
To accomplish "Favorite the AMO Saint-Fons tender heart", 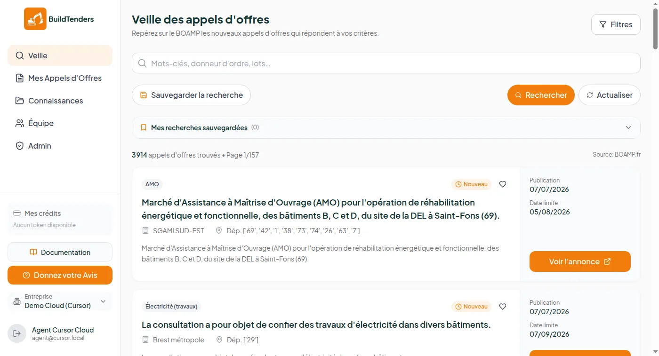I will pyautogui.click(x=503, y=184).
